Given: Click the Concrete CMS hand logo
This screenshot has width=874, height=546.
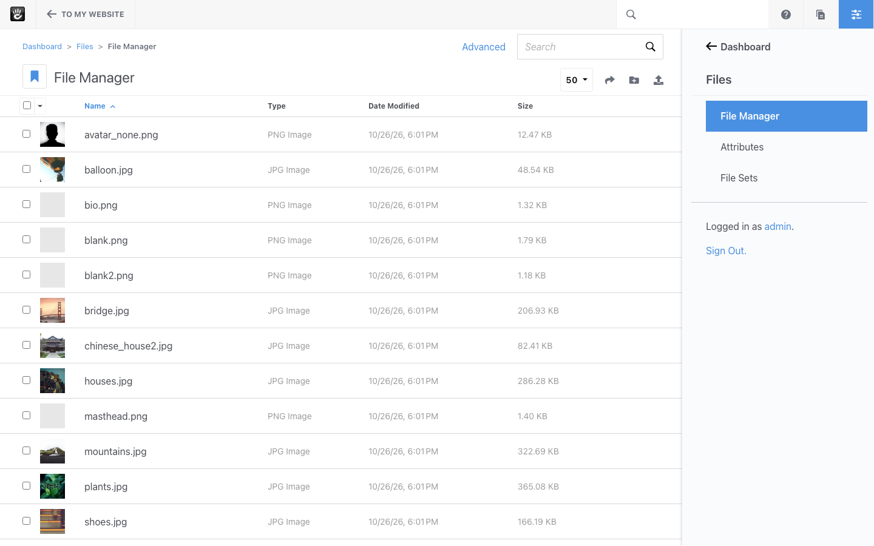Looking at the screenshot, I should [x=18, y=14].
